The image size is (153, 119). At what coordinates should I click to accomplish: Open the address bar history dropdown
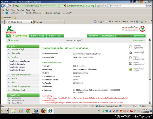pyautogui.click(x=65, y=6)
